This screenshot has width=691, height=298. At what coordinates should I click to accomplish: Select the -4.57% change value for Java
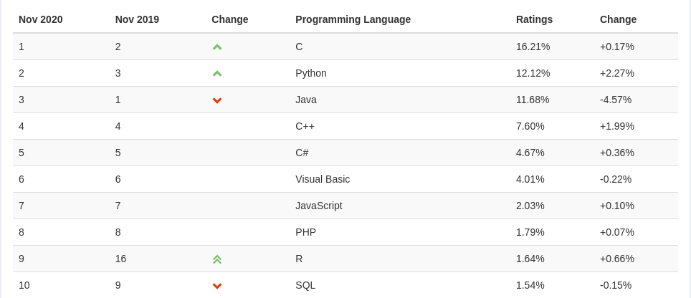click(x=616, y=100)
